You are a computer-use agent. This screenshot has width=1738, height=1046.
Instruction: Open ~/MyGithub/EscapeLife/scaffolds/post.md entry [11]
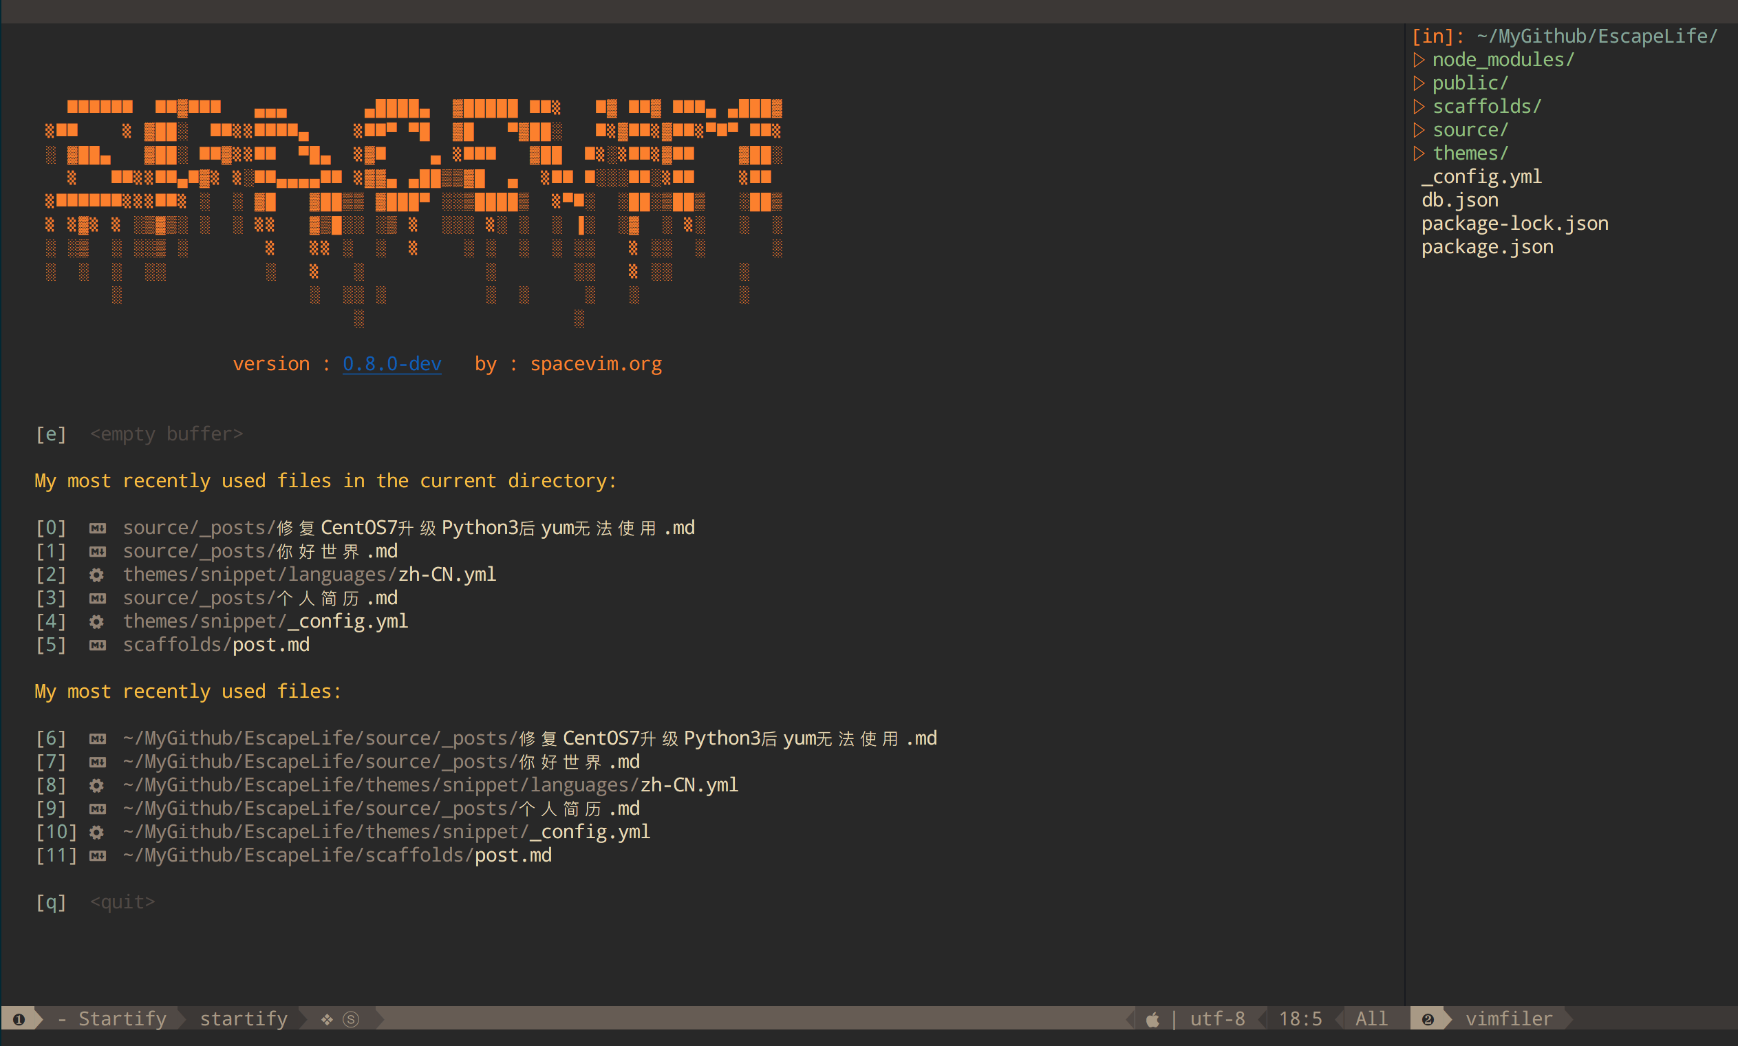point(294,855)
